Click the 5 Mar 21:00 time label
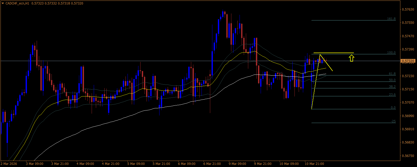 pyautogui.click(x=161, y=164)
